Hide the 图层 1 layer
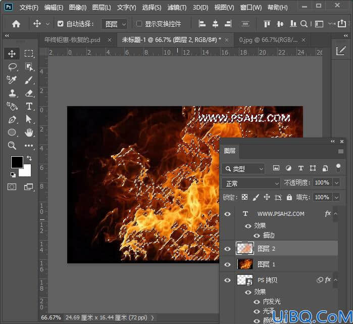Screen dimensions: 353x324 pyautogui.click(x=227, y=264)
